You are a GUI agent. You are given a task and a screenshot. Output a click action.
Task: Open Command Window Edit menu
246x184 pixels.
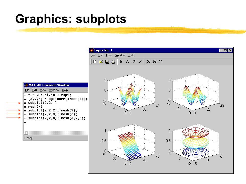click(35, 90)
